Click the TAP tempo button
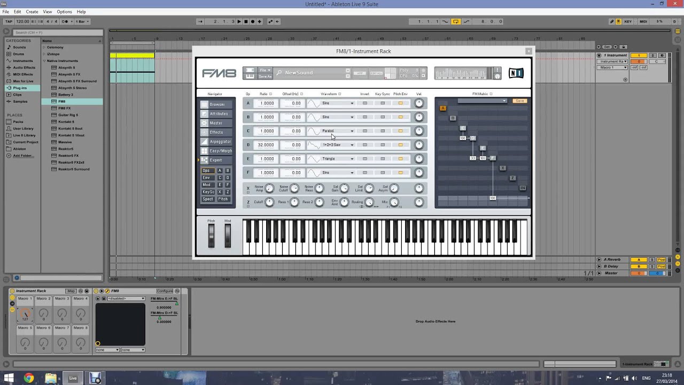This screenshot has width=684, height=385. [9, 21]
